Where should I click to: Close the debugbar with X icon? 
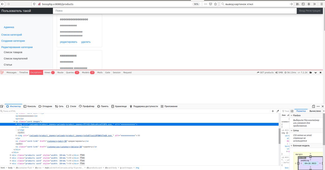coord(320,72)
